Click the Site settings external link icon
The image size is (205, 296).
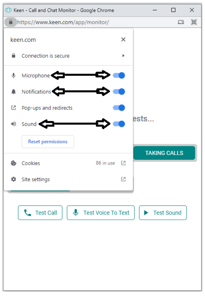[x=123, y=179]
